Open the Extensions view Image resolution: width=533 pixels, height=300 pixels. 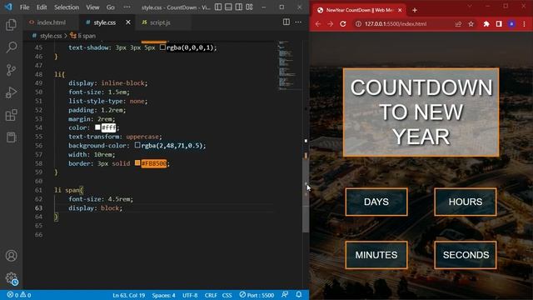pyautogui.click(x=11, y=115)
